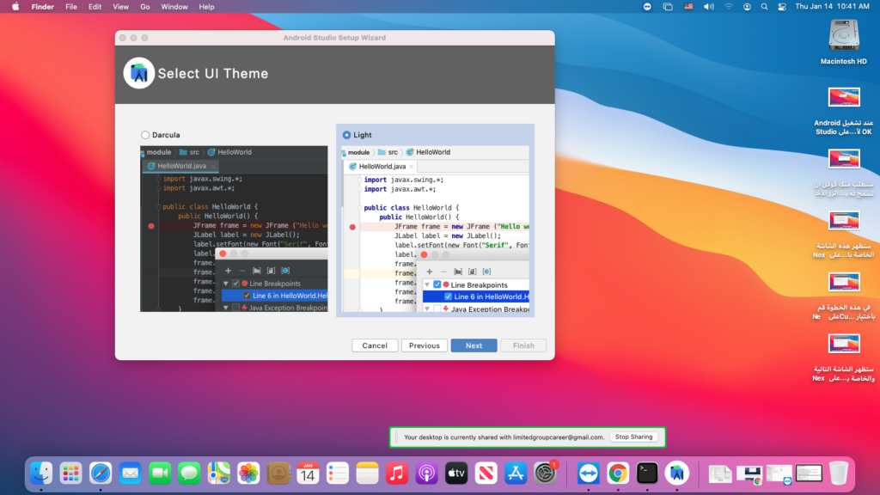This screenshot has height=495, width=880.
Task: Open Spotlight search from menu bar
Action: click(x=764, y=7)
